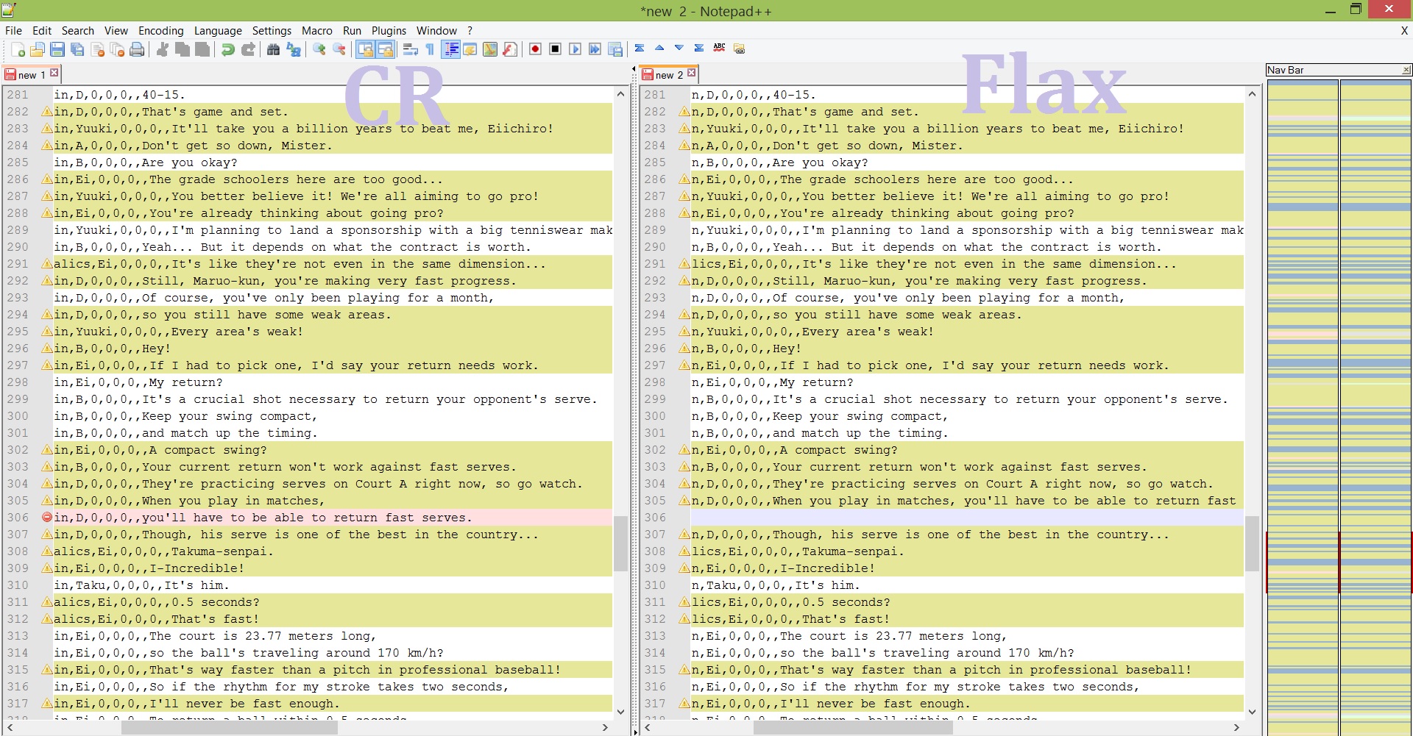Image resolution: width=1413 pixels, height=736 pixels.
Task: Click the Close document toolbar icon
Action: coord(97,49)
